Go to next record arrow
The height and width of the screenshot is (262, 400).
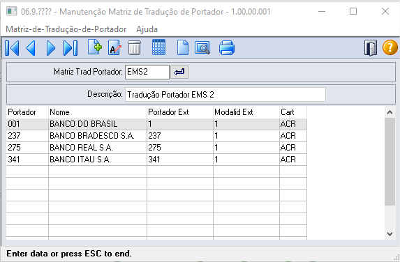pyautogui.click(x=51, y=47)
